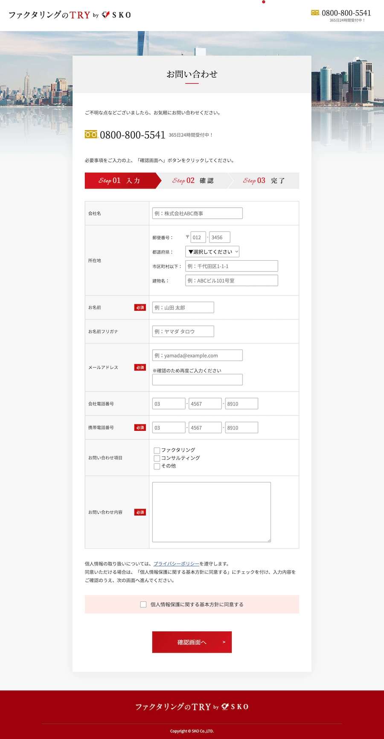Focus the お名前 name field
The height and width of the screenshot is (739, 384).
(x=183, y=307)
